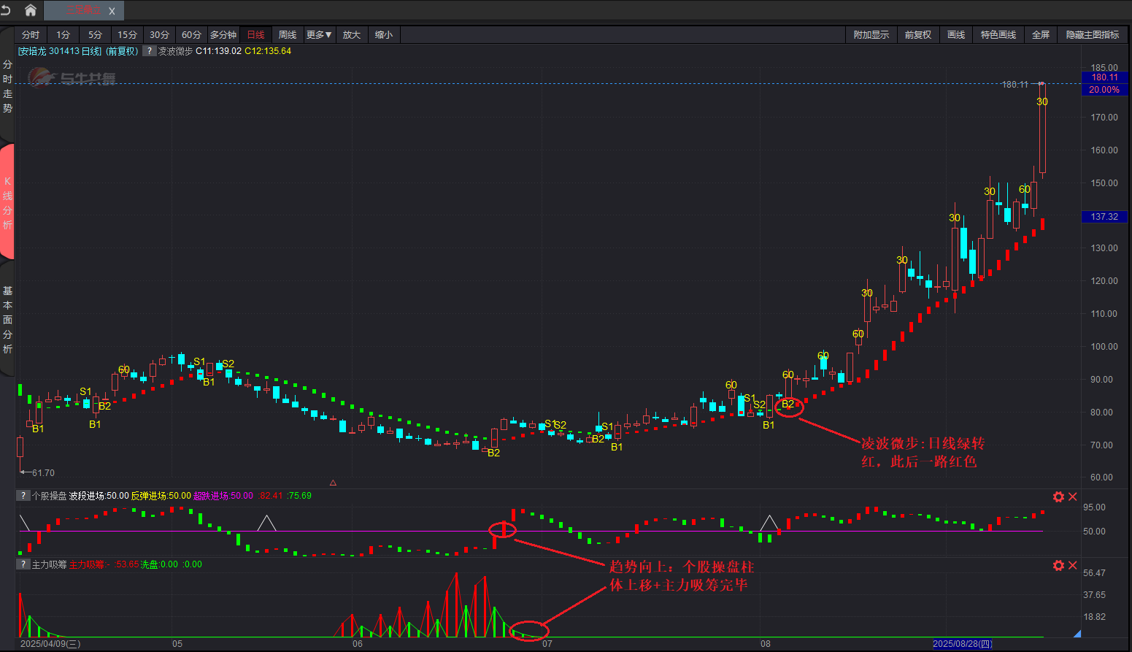Click the 61.70 low price marker
This screenshot has height=652, width=1132.
click(43, 473)
